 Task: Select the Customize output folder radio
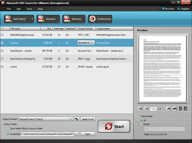click(x=8, y=134)
